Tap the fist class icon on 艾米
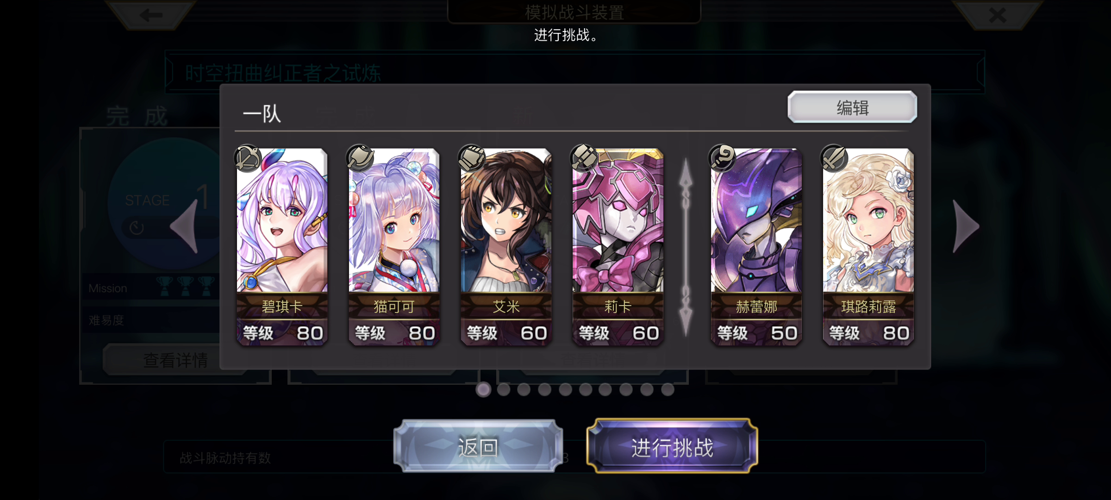 tap(472, 158)
